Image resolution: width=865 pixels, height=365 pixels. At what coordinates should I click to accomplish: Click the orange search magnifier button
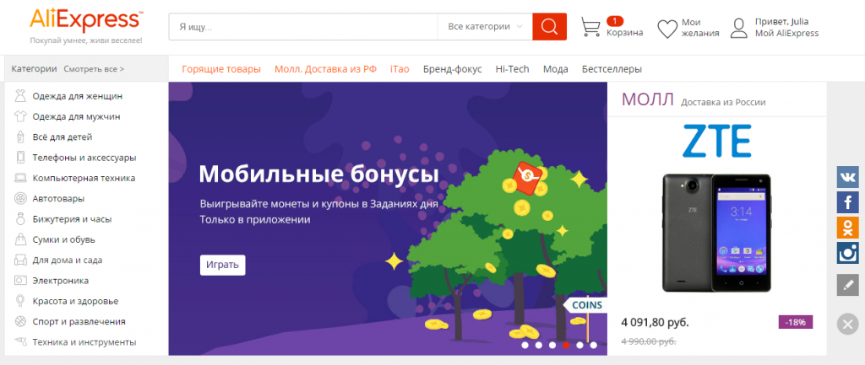[549, 27]
